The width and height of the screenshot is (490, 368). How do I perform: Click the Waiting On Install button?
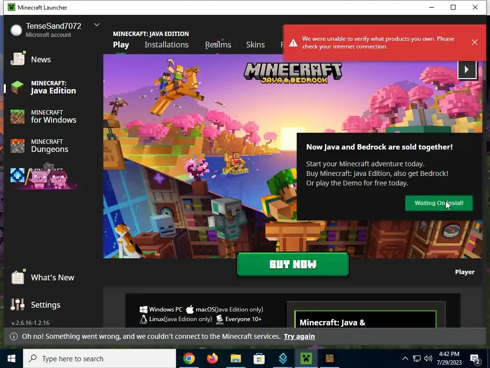click(439, 203)
